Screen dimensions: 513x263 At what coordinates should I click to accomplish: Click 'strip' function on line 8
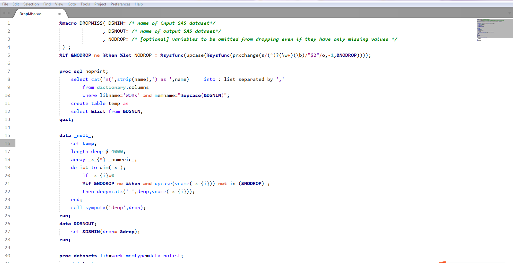tap(124, 79)
